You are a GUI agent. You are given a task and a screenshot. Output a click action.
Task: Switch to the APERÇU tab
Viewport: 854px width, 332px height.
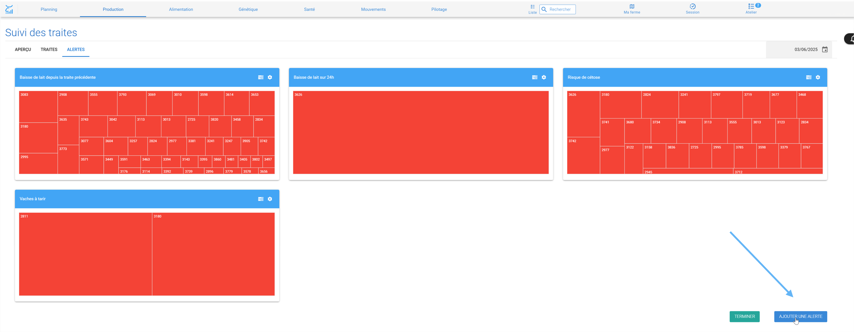pyautogui.click(x=23, y=49)
